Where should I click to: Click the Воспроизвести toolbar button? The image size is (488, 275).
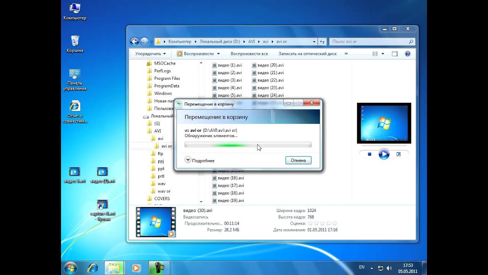click(x=195, y=54)
